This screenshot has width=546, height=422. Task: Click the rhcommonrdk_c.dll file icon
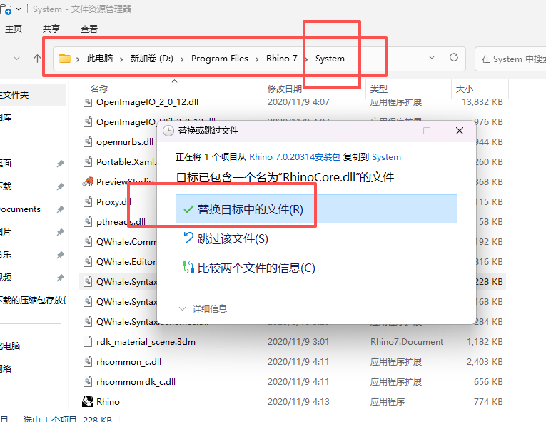[88, 381]
